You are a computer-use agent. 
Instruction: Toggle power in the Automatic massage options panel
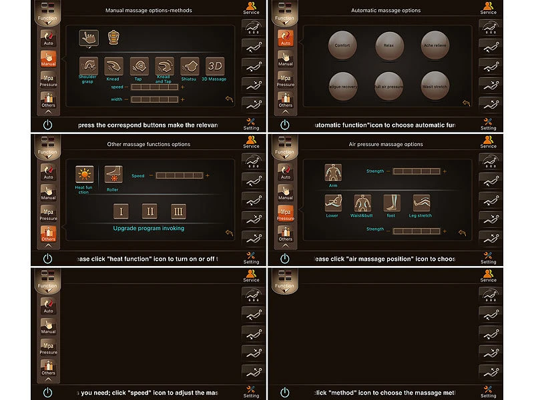(285, 125)
